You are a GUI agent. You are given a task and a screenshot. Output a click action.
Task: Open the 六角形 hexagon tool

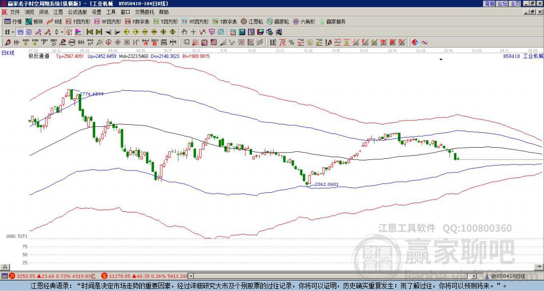pyautogui.click(x=304, y=21)
